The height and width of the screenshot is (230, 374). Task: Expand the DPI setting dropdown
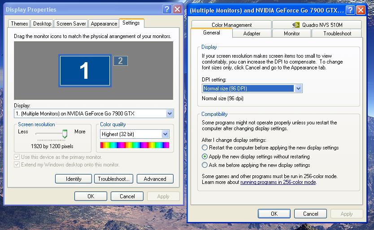pos(298,89)
